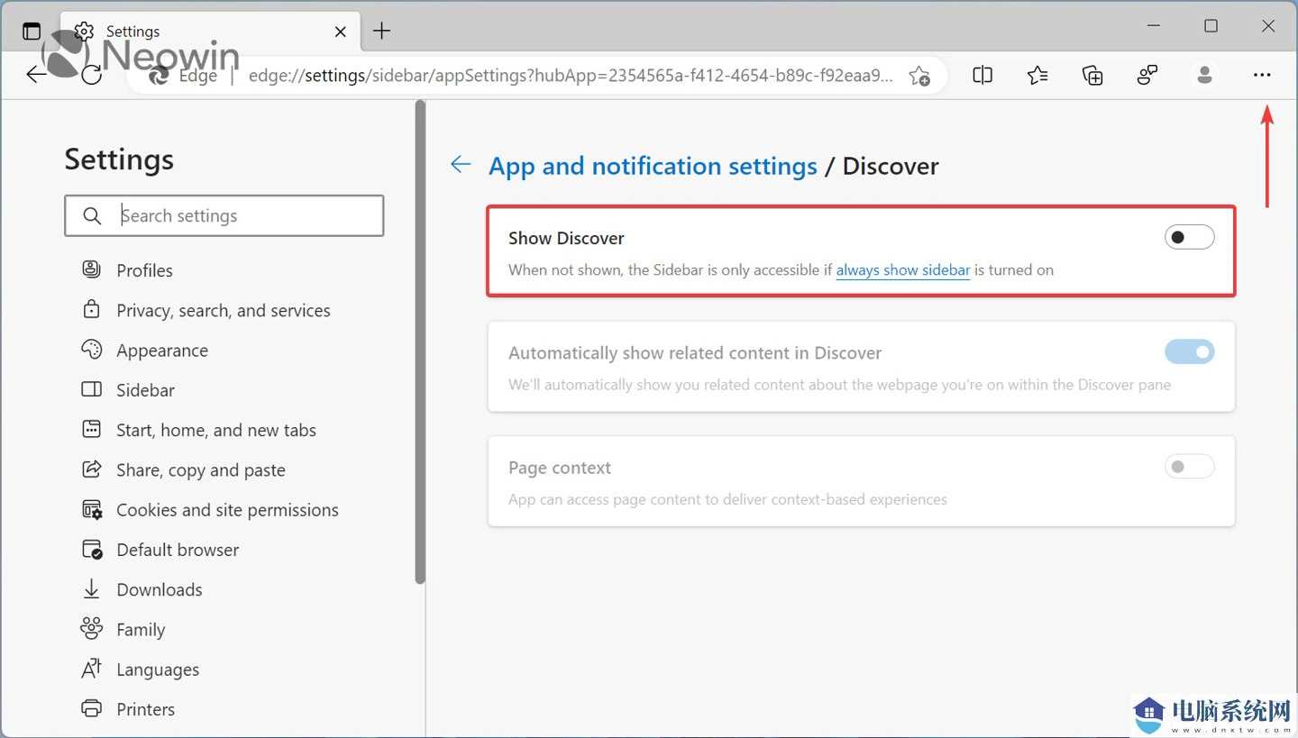Open Sidebar settings section
1298x738 pixels.
(145, 390)
